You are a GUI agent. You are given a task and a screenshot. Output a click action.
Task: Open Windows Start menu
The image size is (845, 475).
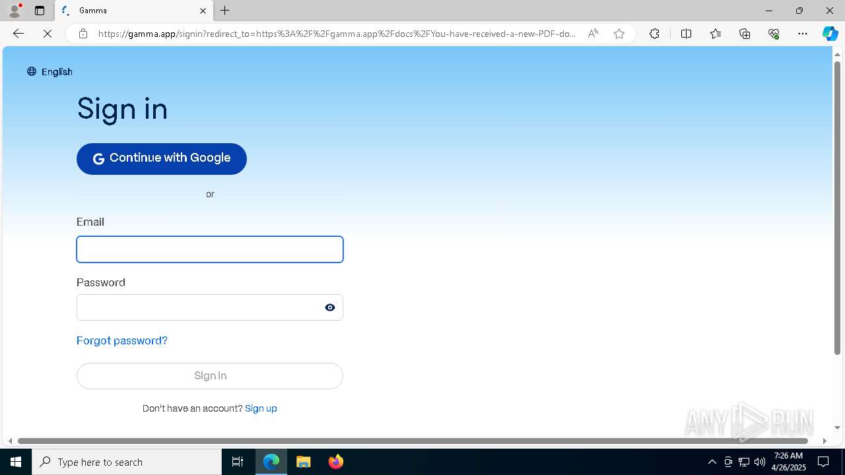pos(16,462)
